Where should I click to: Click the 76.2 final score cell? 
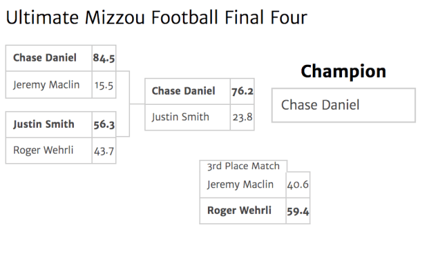[x=242, y=91]
